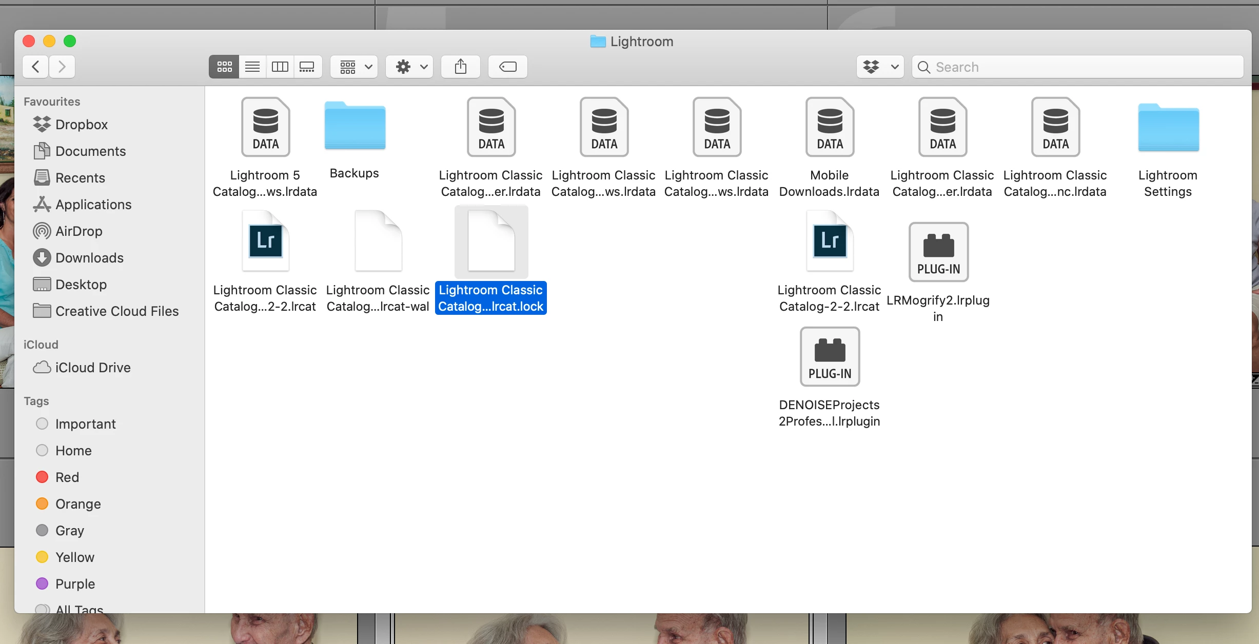Viewport: 1259px width, 644px height.
Task: Expand the Dropbox toolbar dropdown
Action: click(x=880, y=67)
